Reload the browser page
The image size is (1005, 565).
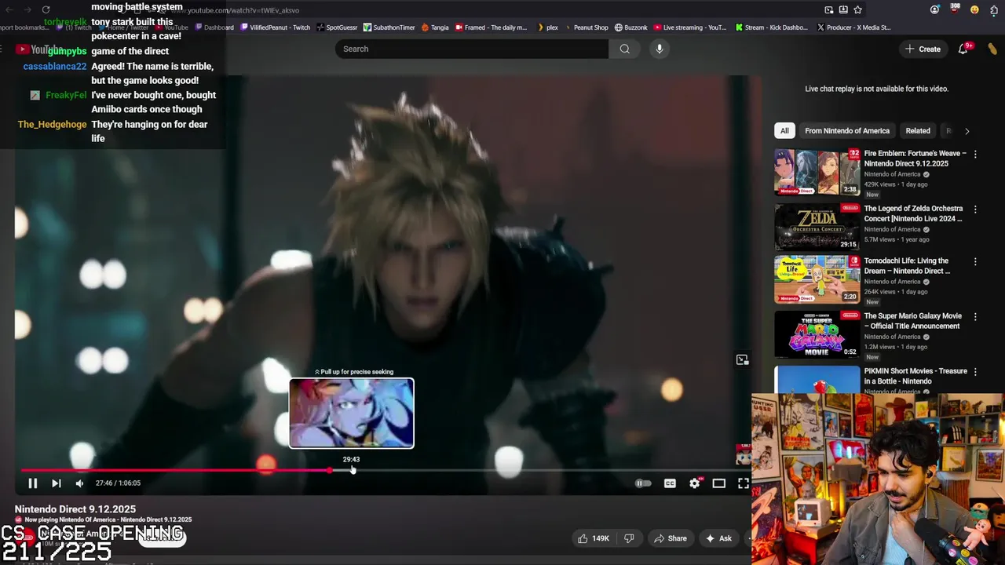pyautogui.click(x=46, y=10)
